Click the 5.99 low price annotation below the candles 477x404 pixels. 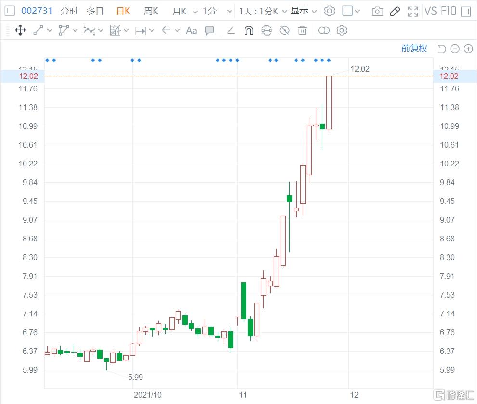[x=135, y=377]
